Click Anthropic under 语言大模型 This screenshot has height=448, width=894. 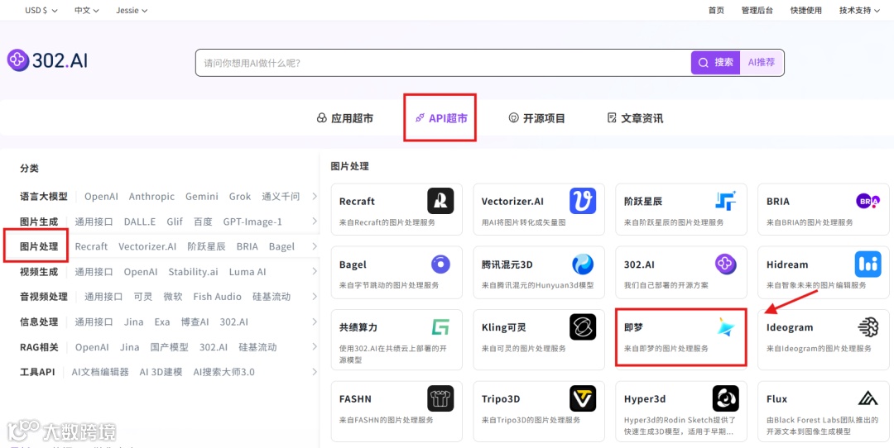[x=151, y=197]
